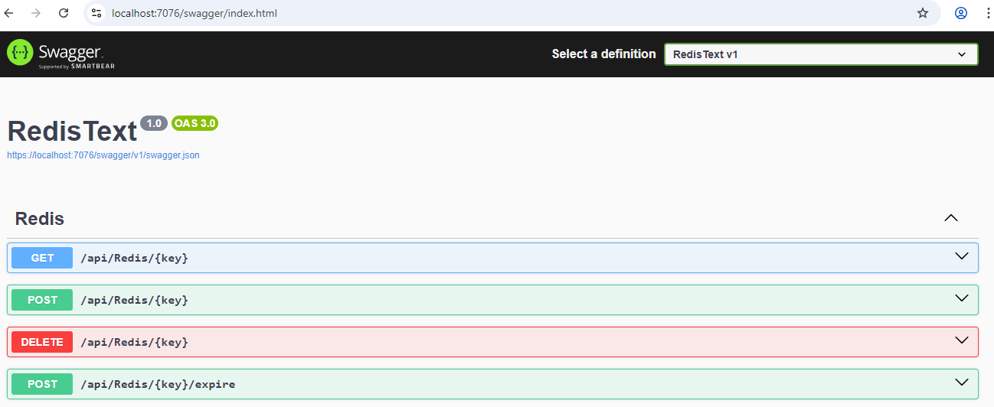
Task: Click the OAS 3.0 badge
Action: click(x=195, y=123)
